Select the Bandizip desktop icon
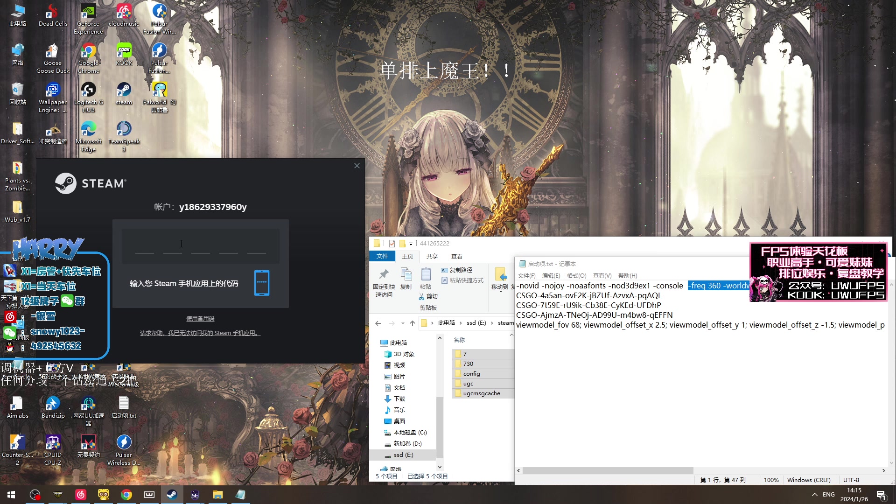 point(53,407)
